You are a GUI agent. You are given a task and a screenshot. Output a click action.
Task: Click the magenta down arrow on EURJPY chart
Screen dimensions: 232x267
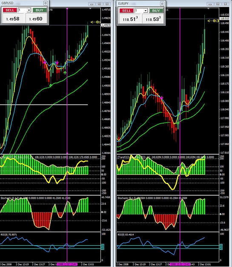(x=162, y=98)
